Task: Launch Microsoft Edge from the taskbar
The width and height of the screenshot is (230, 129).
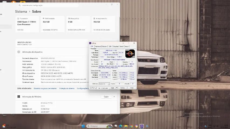Action: coord(121,126)
